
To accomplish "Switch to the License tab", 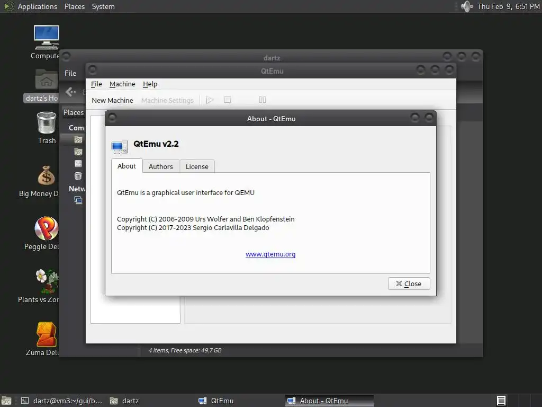I will pos(197,166).
